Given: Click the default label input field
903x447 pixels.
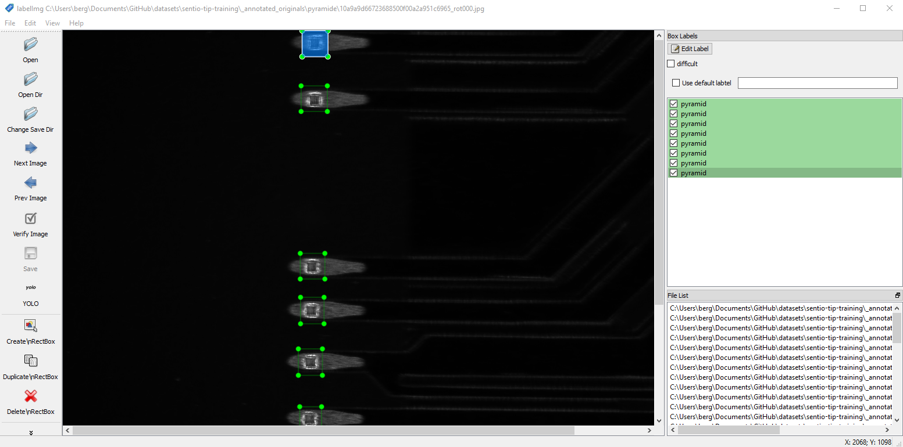Looking at the screenshot, I should click(817, 82).
